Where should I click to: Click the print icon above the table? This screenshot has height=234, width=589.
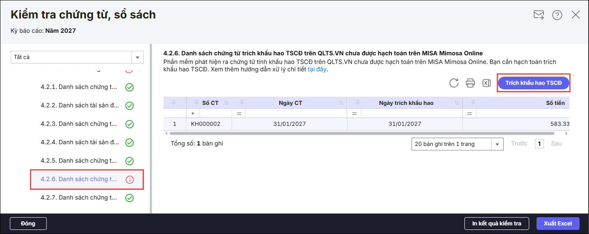(470, 83)
